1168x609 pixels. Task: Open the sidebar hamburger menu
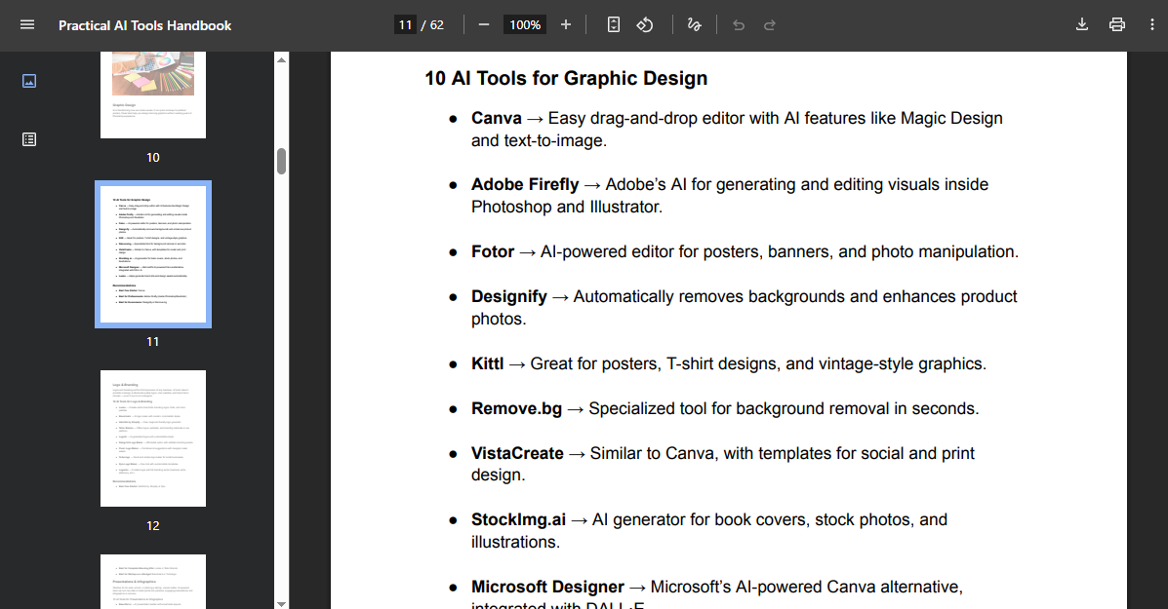(27, 24)
